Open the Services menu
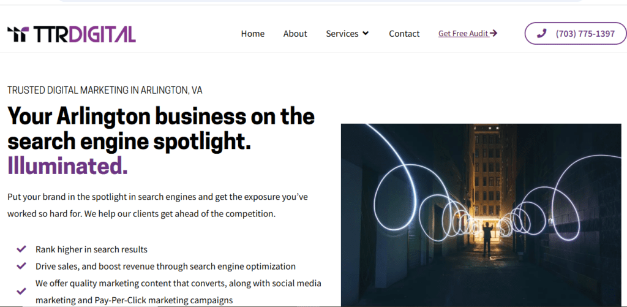Screen dimensions: 627x307 coord(342,34)
